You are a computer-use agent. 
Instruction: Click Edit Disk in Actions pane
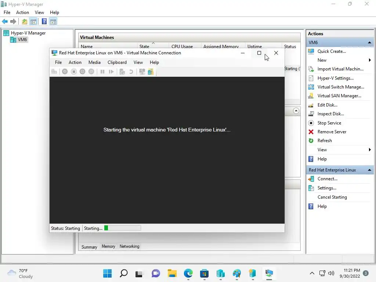327,105
